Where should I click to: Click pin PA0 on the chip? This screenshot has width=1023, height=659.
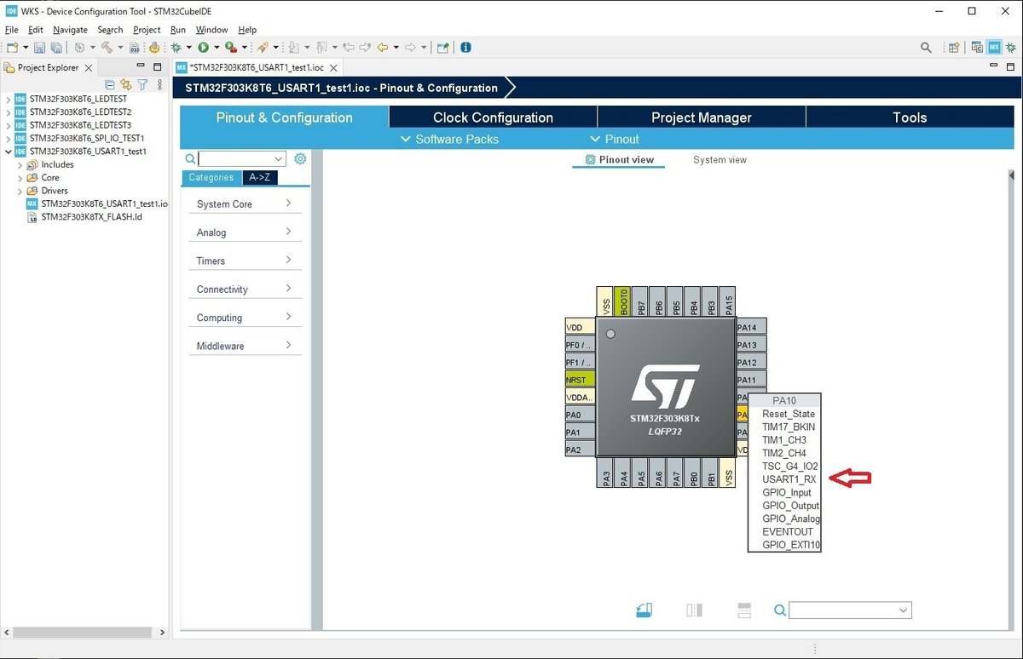[581, 415]
